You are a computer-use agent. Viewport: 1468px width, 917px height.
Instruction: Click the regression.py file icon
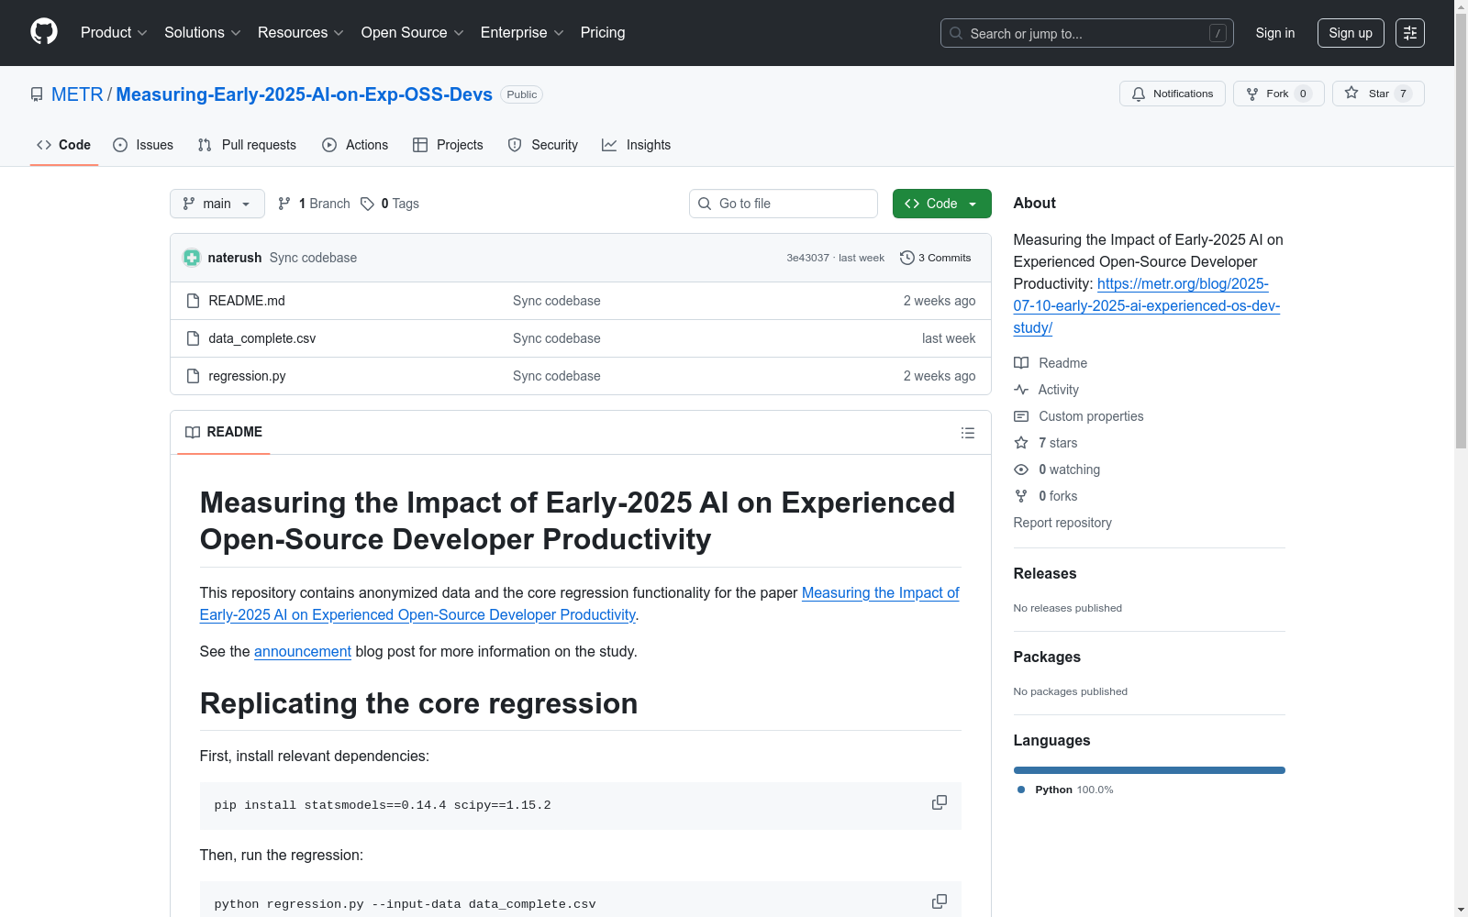(x=193, y=376)
